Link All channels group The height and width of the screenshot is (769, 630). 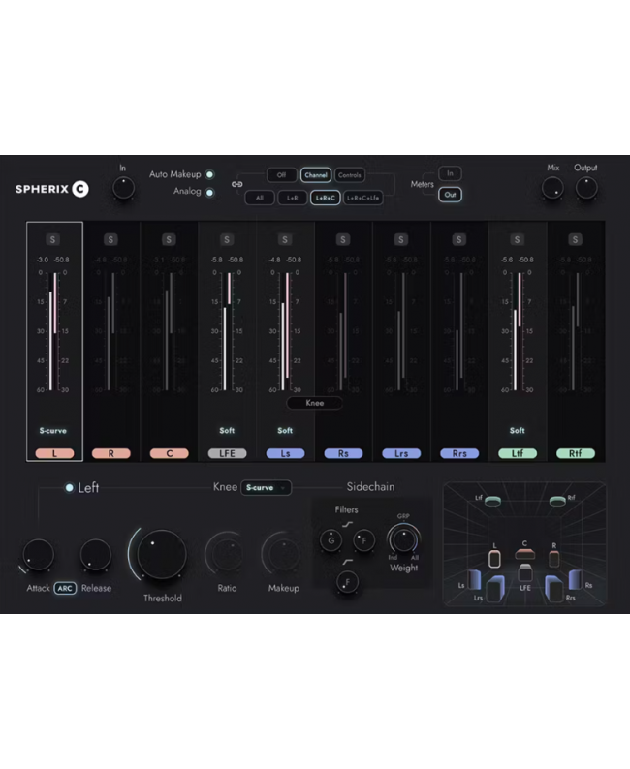260,198
